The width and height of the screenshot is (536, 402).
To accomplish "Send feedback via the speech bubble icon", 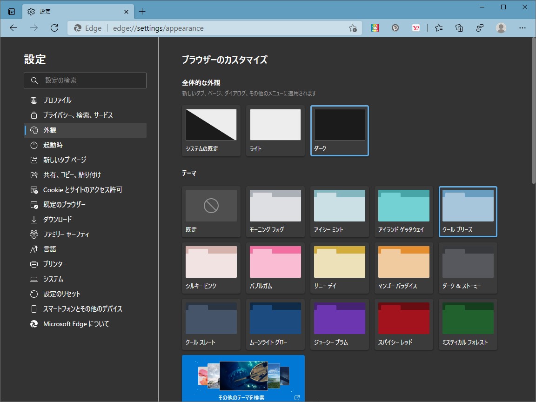I will 479,28.
